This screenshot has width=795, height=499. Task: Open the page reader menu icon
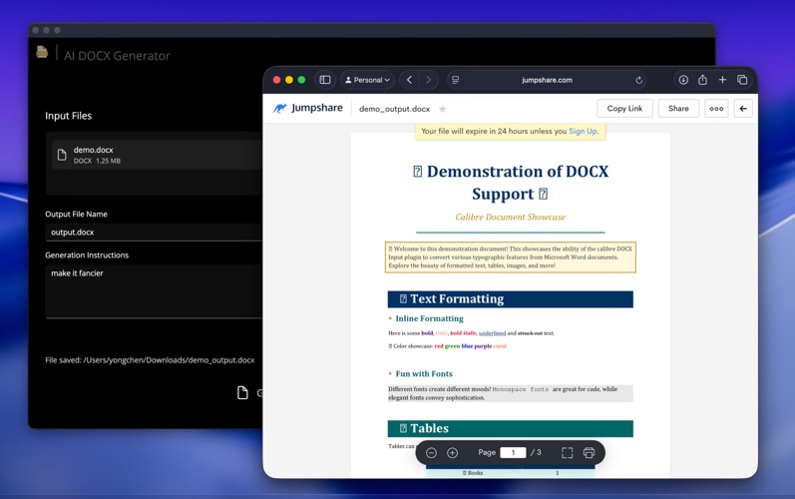coord(455,80)
